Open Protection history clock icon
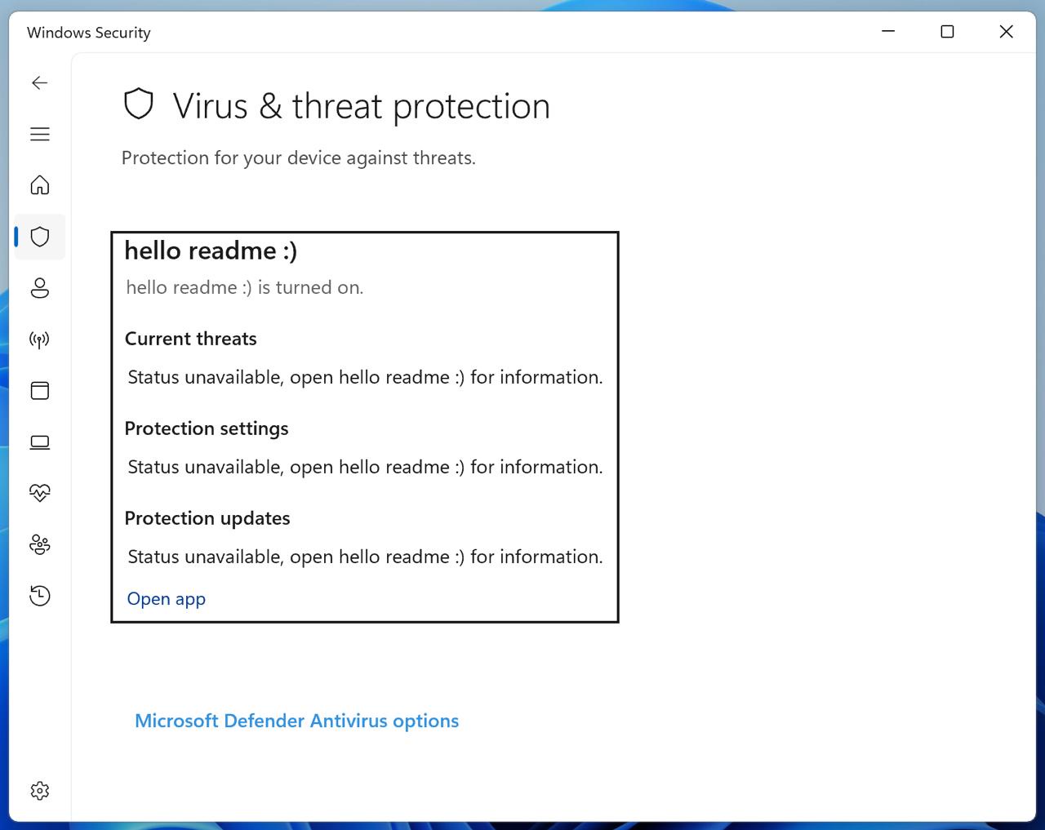 [x=39, y=596]
